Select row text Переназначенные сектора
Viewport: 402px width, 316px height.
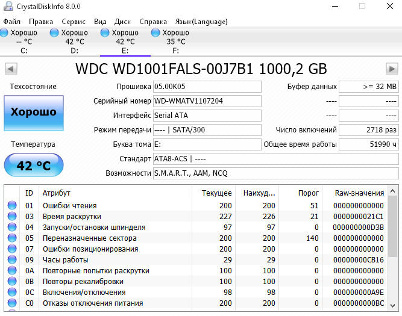(x=89, y=238)
